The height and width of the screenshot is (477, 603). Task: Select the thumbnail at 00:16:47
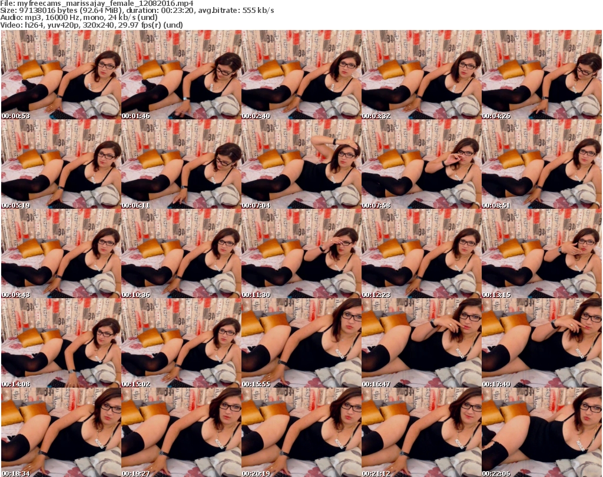click(x=422, y=343)
